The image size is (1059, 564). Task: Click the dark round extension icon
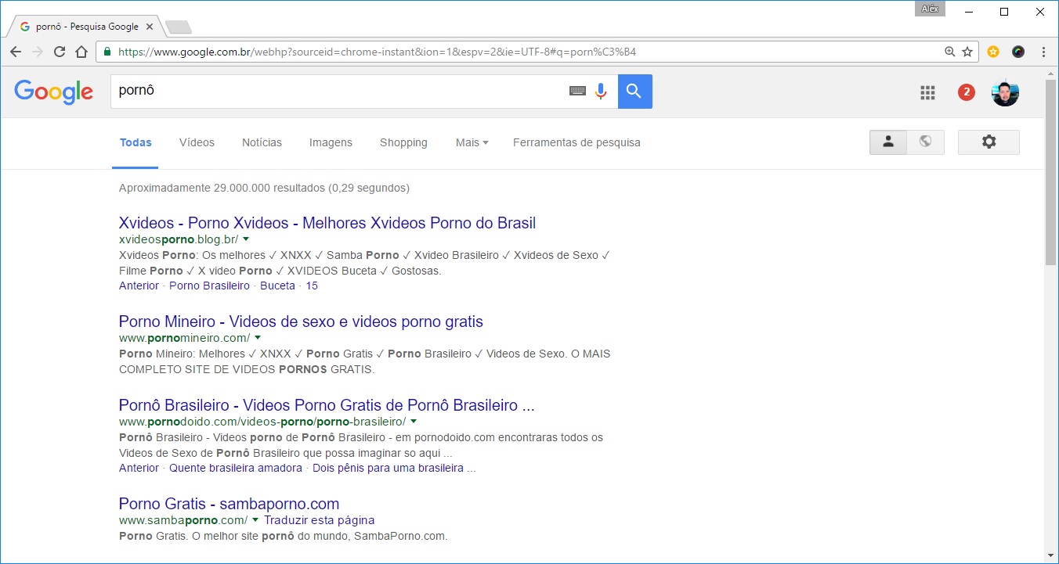pyautogui.click(x=1018, y=52)
